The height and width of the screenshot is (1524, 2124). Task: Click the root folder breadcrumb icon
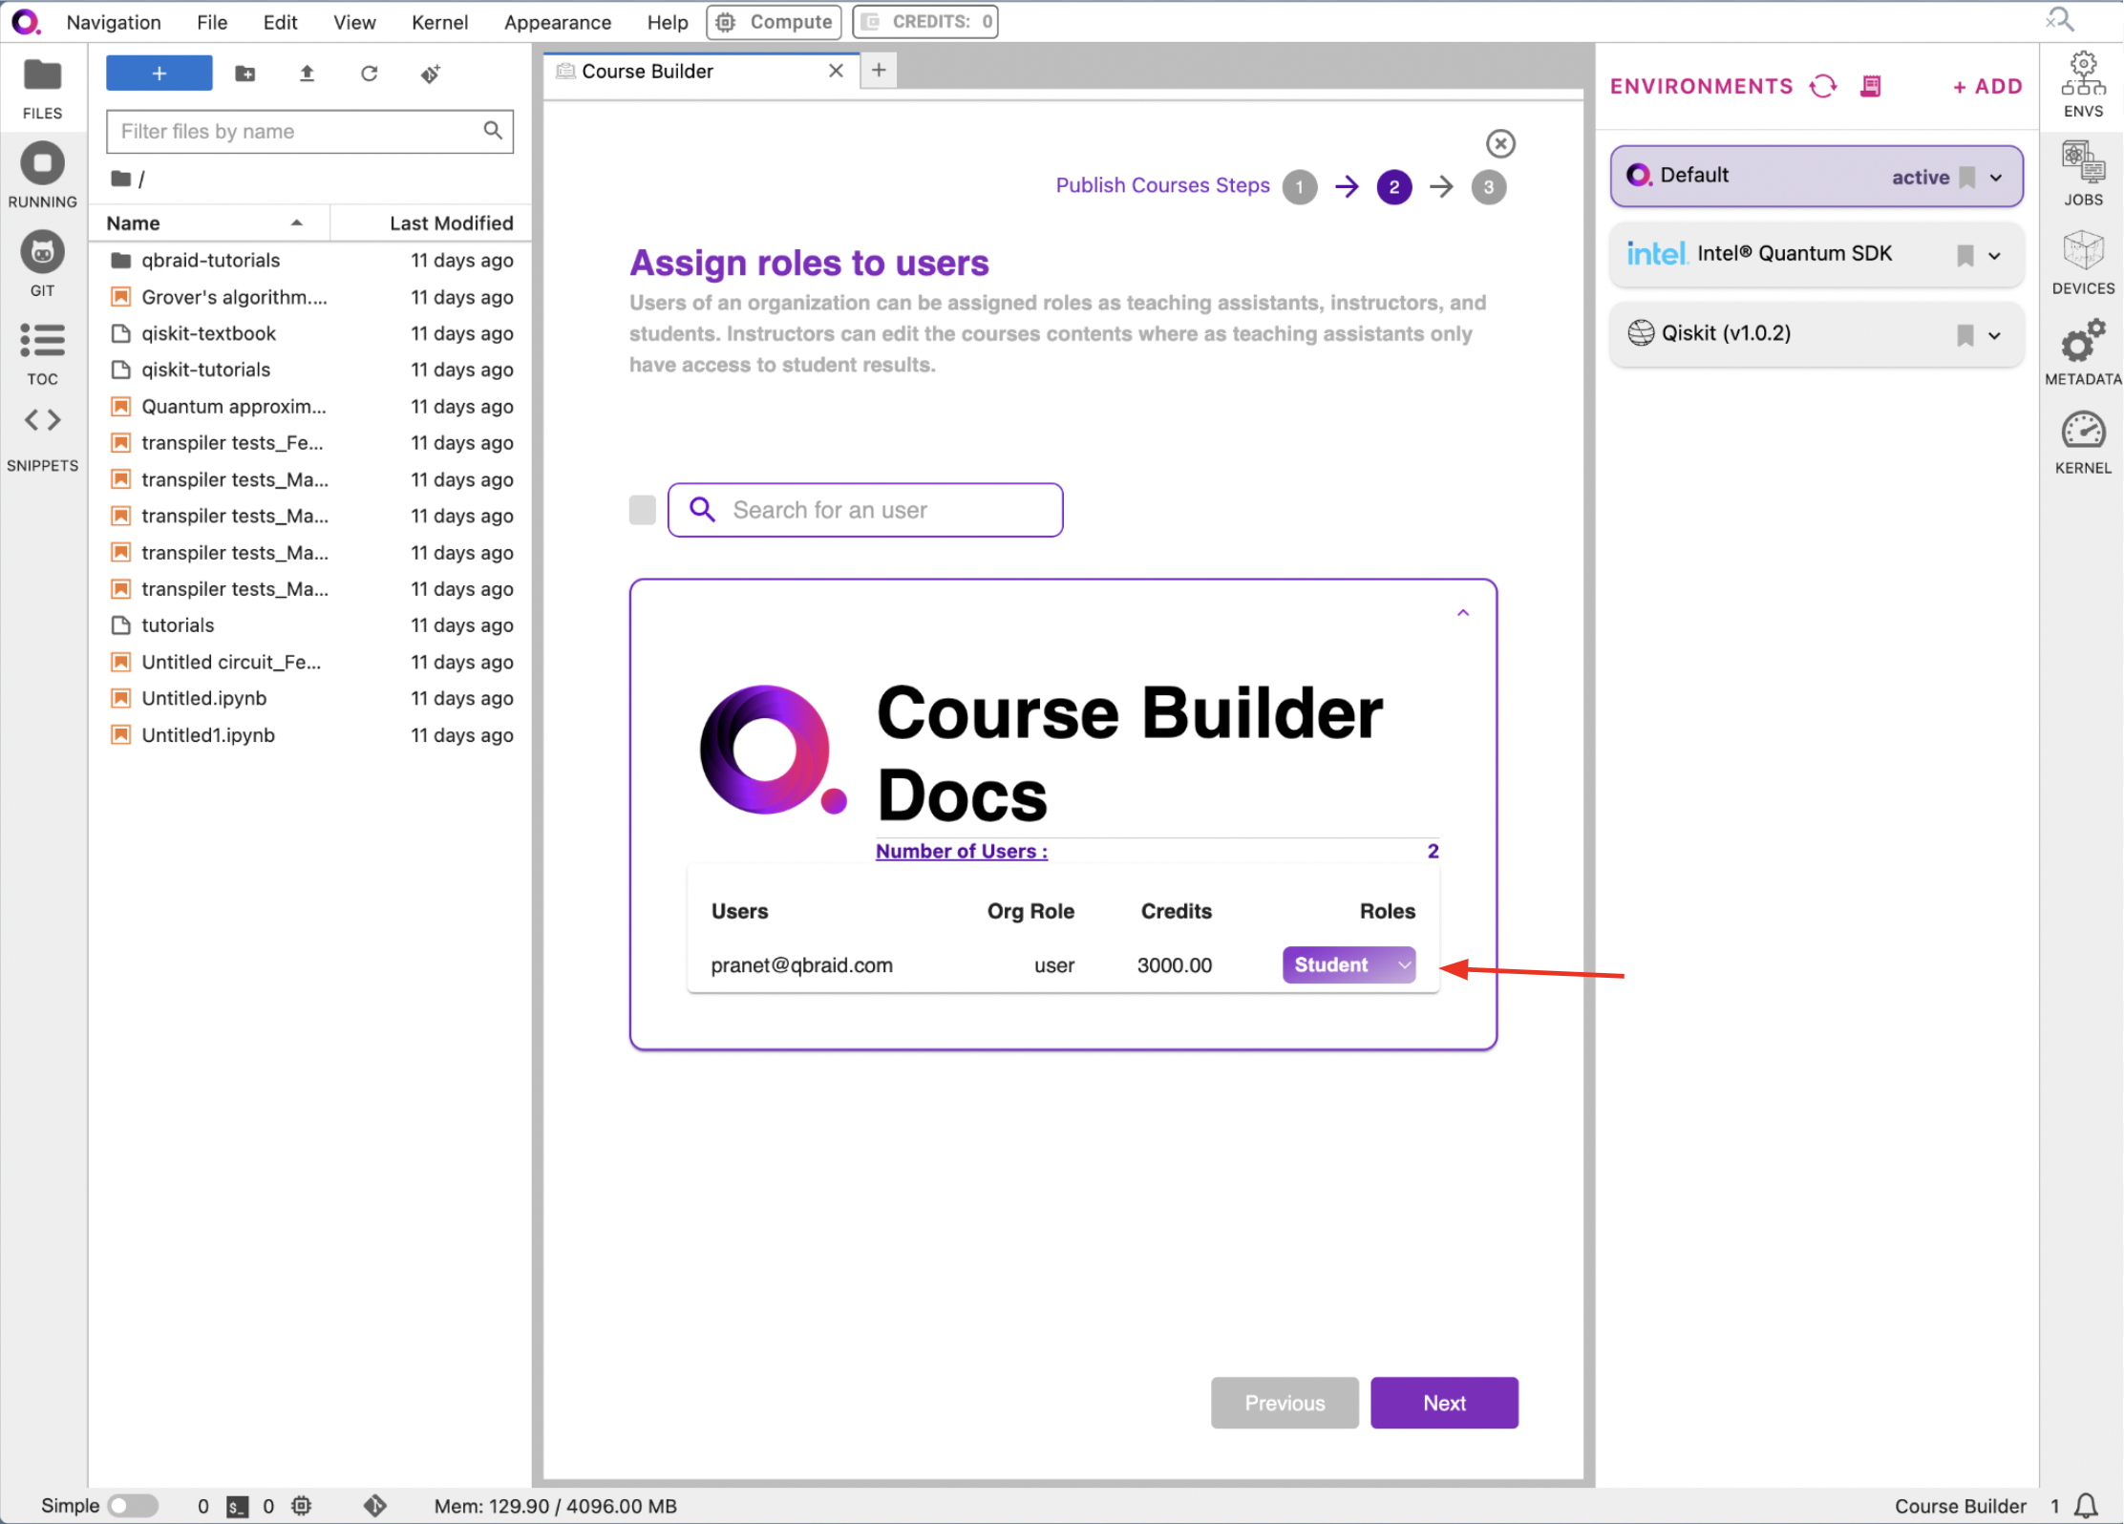120,179
